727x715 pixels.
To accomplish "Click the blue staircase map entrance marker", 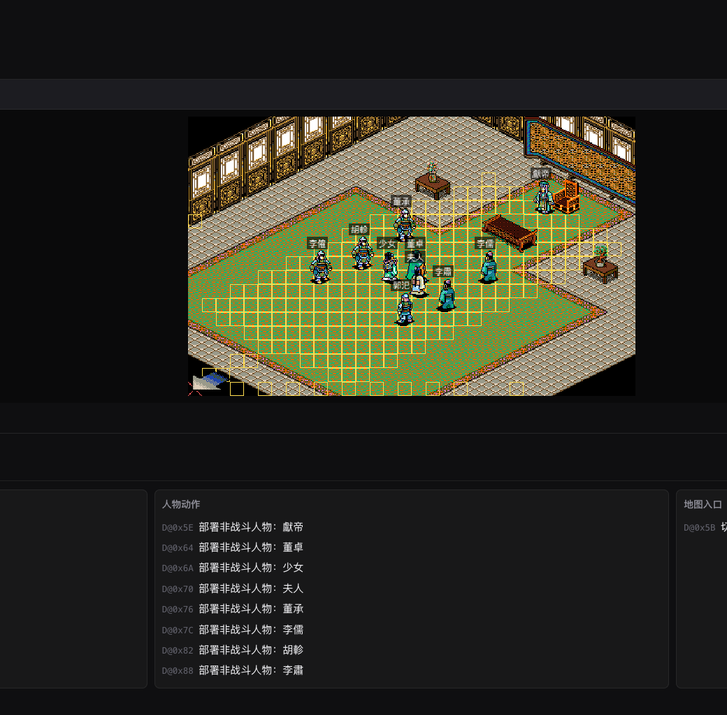I will 210,381.
